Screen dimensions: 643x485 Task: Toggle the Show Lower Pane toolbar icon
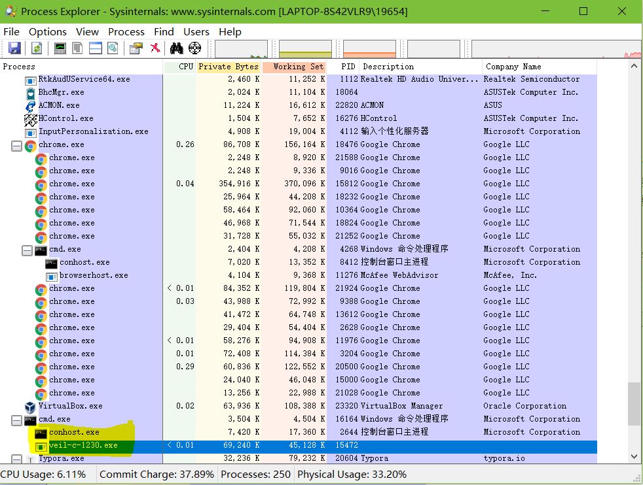(95, 48)
